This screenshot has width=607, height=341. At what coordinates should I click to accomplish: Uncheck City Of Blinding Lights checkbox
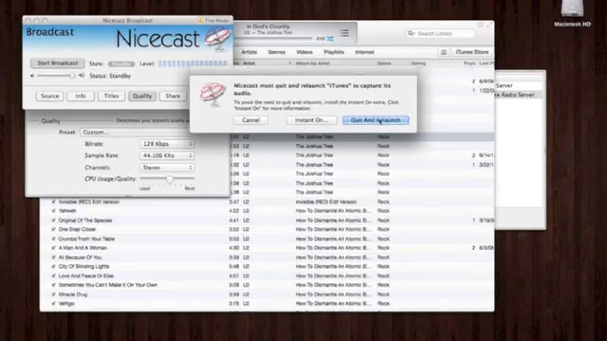coord(54,267)
